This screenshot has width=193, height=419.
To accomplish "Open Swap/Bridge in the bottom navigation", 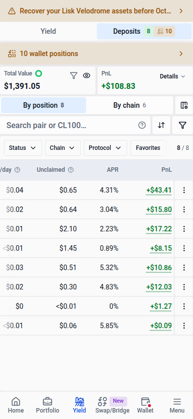I will (112, 406).
